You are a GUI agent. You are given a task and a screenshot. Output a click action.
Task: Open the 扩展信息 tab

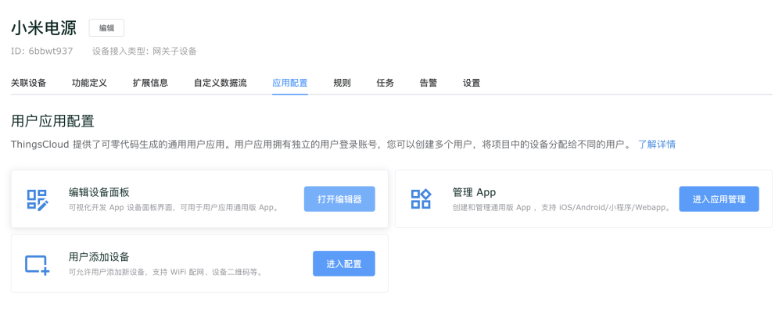150,84
